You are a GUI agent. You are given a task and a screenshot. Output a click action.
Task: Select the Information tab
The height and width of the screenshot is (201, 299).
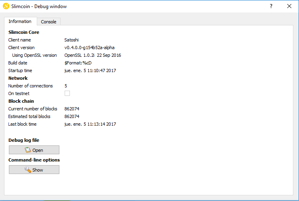[x=20, y=21]
